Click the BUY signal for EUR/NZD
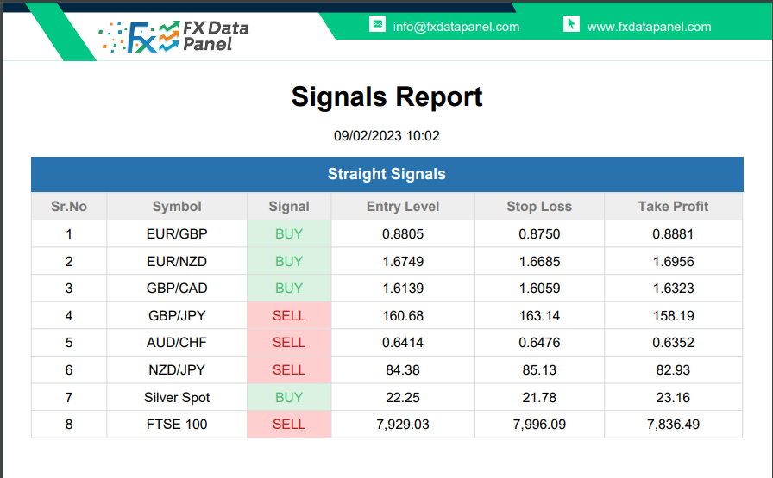This screenshot has width=773, height=478. click(x=289, y=262)
